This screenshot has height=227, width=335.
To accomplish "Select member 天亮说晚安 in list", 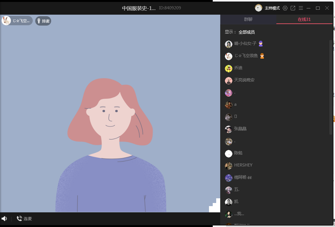I will pyautogui.click(x=244, y=80).
